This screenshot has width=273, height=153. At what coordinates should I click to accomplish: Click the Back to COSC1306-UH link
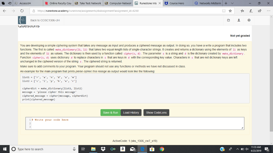[x=45, y=20]
